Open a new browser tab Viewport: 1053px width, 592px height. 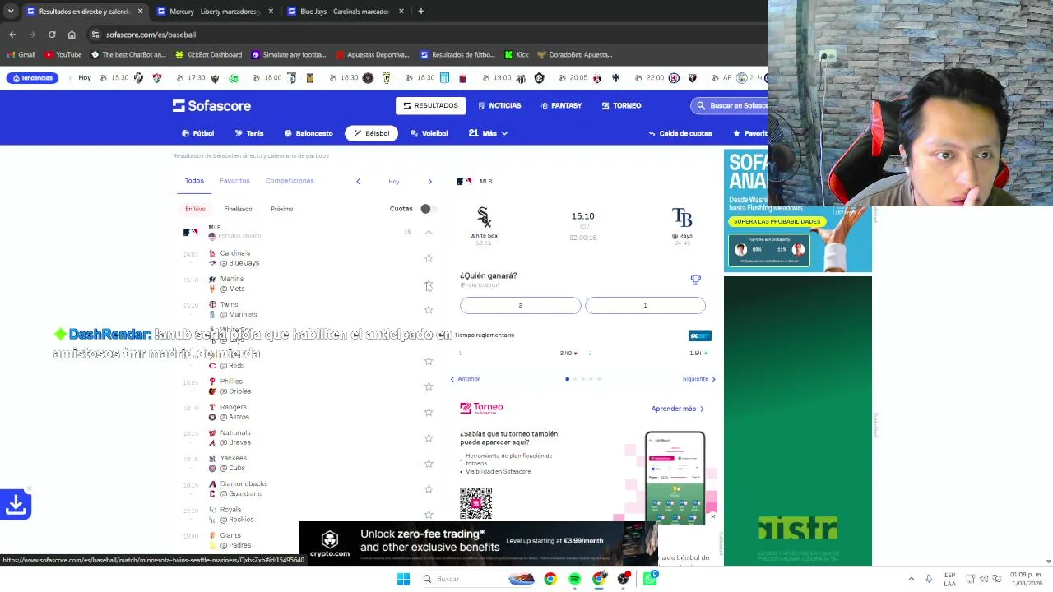(420, 12)
